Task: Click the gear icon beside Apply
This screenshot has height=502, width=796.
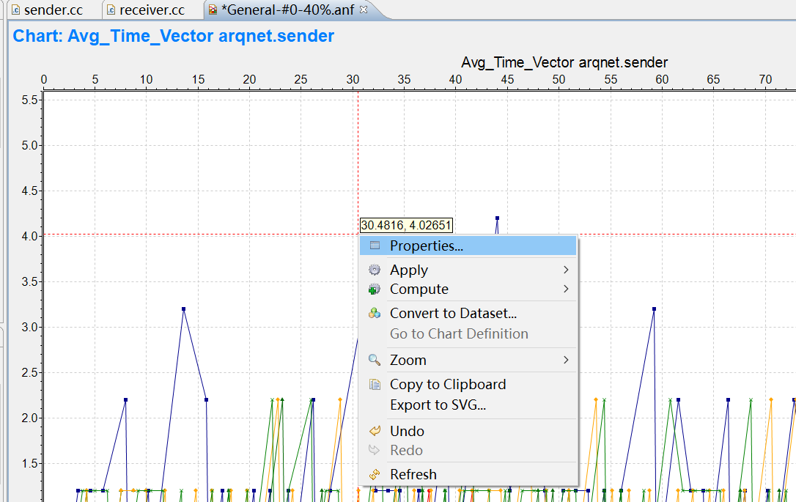Action: point(375,270)
